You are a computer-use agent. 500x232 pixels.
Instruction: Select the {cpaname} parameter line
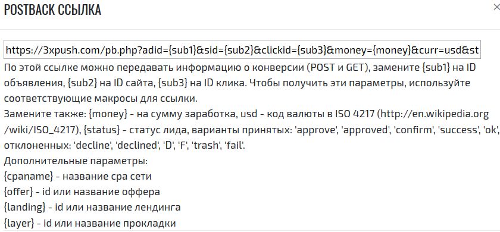tap(77, 176)
